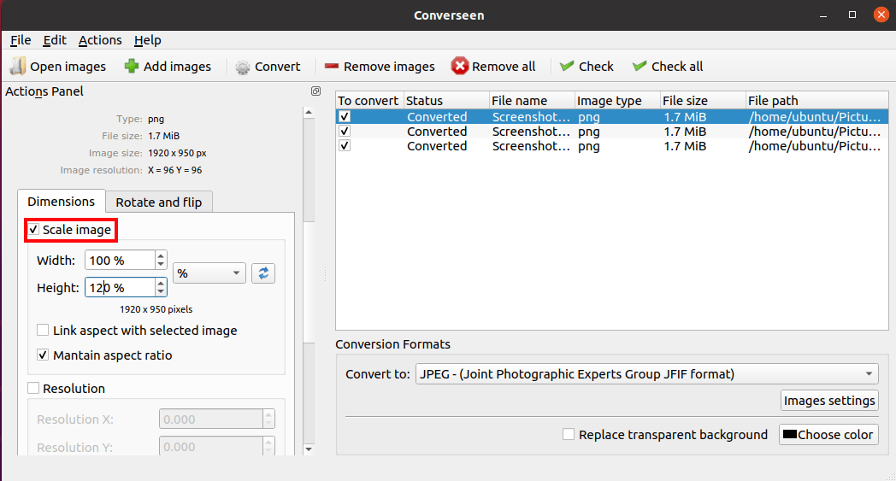Image resolution: width=896 pixels, height=481 pixels.
Task: Click the Choose color button
Action: pos(828,435)
